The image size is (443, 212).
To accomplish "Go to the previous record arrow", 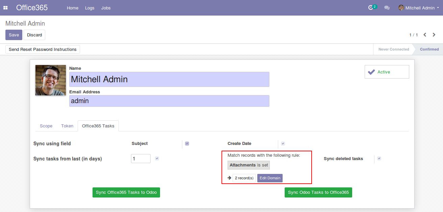I will (425, 35).
